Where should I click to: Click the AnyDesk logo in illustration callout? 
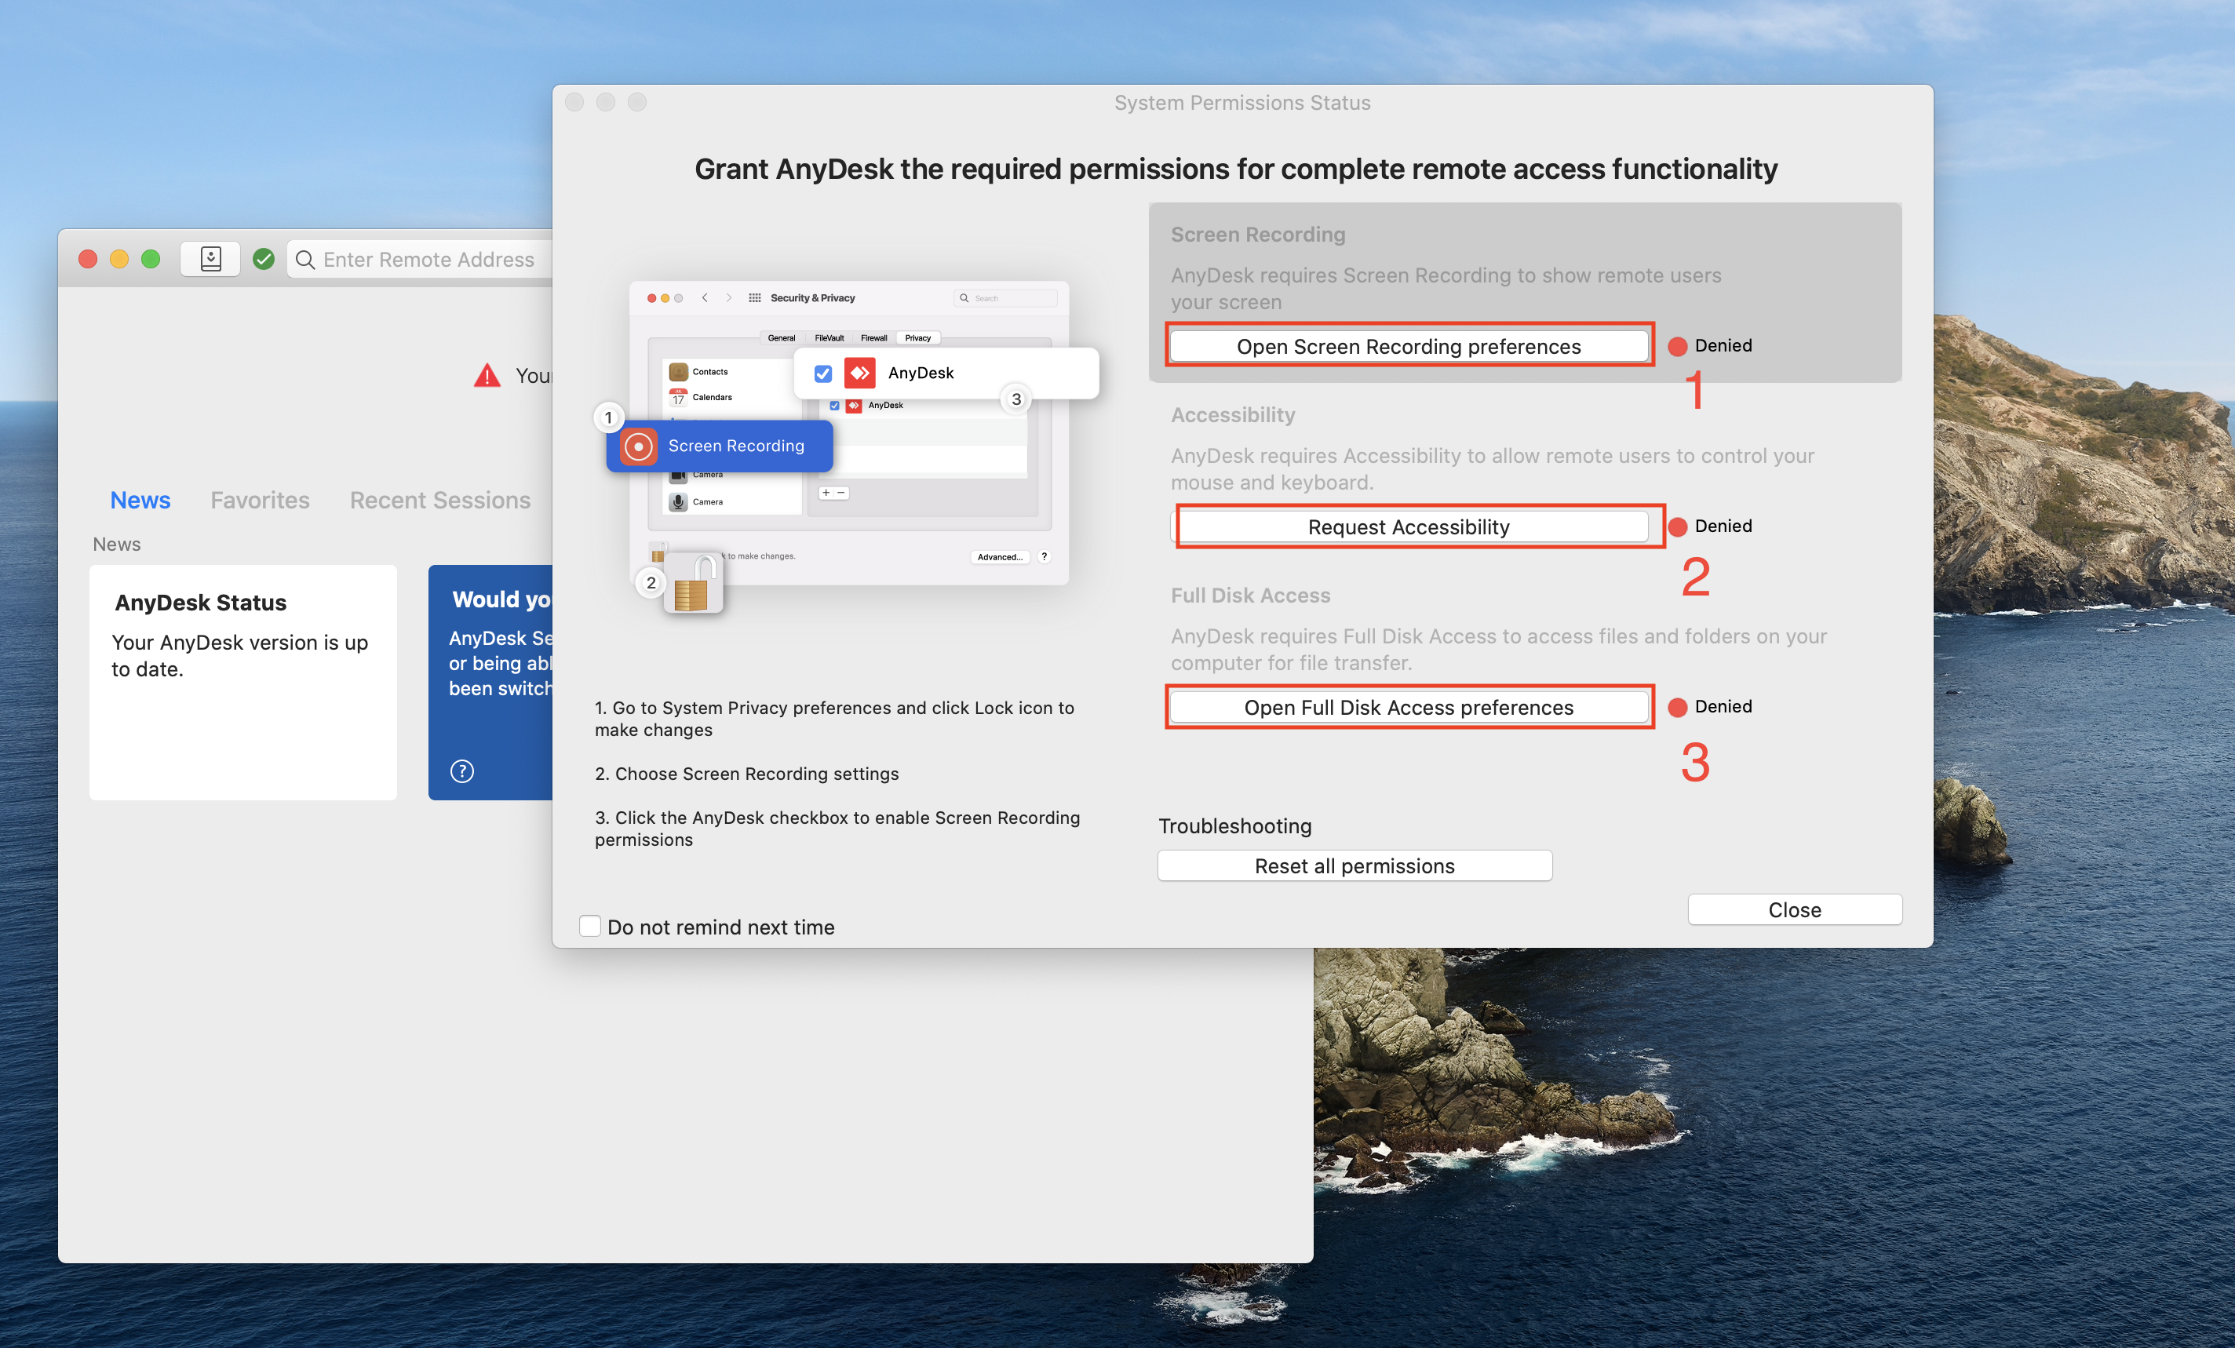pyautogui.click(x=859, y=373)
